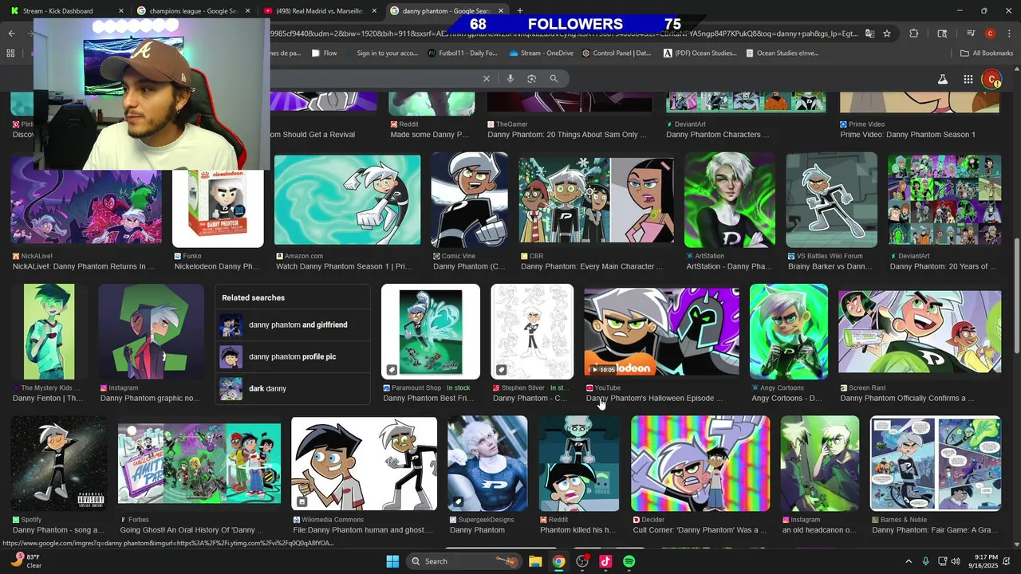Click the Forbes Going Ghost oral history caption
The width and height of the screenshot is (1021, 574).
(x=191, y=530)
